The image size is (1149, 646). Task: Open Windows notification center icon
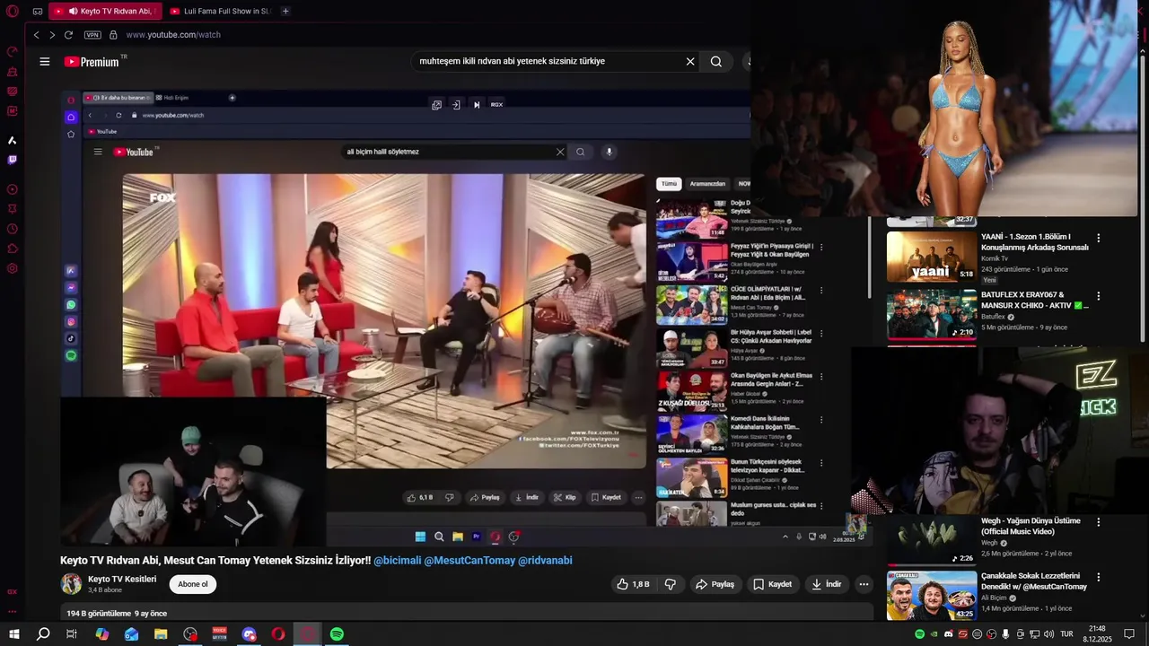pos(1129,634)
